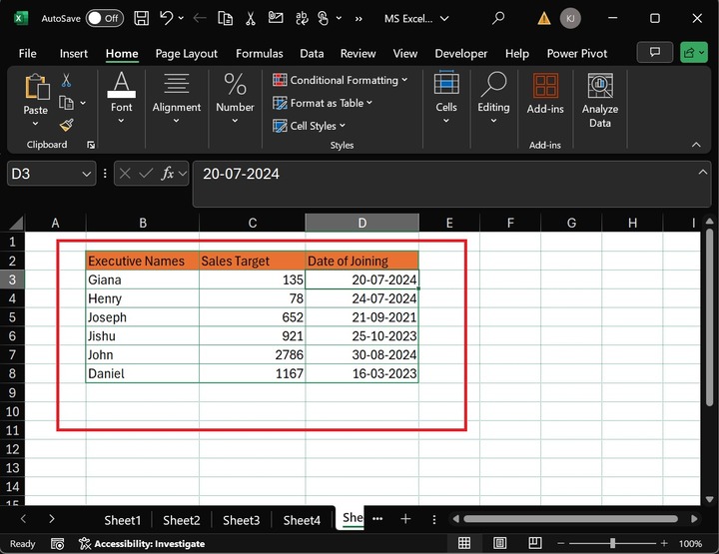Toggle the AutoSave switch
The image size is (719, 554).
[104, 18]
